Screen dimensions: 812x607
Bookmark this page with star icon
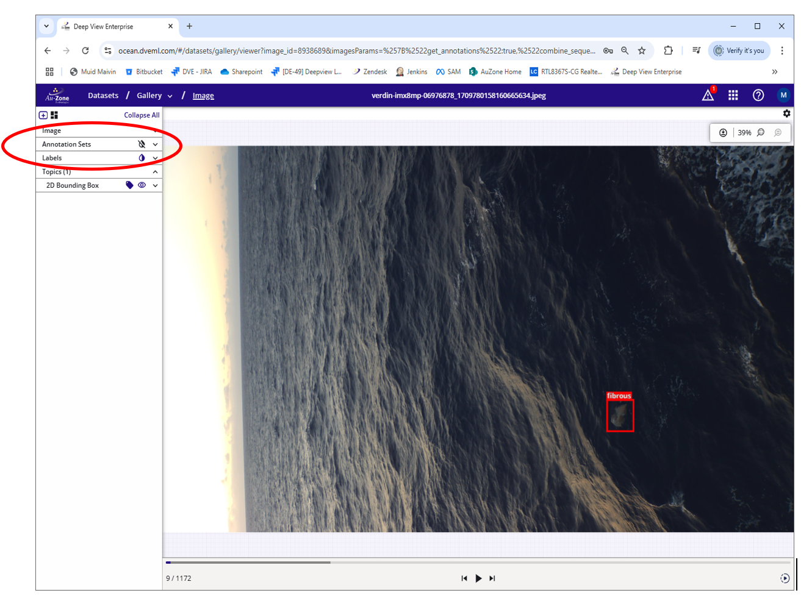click(x=642, y=51)
